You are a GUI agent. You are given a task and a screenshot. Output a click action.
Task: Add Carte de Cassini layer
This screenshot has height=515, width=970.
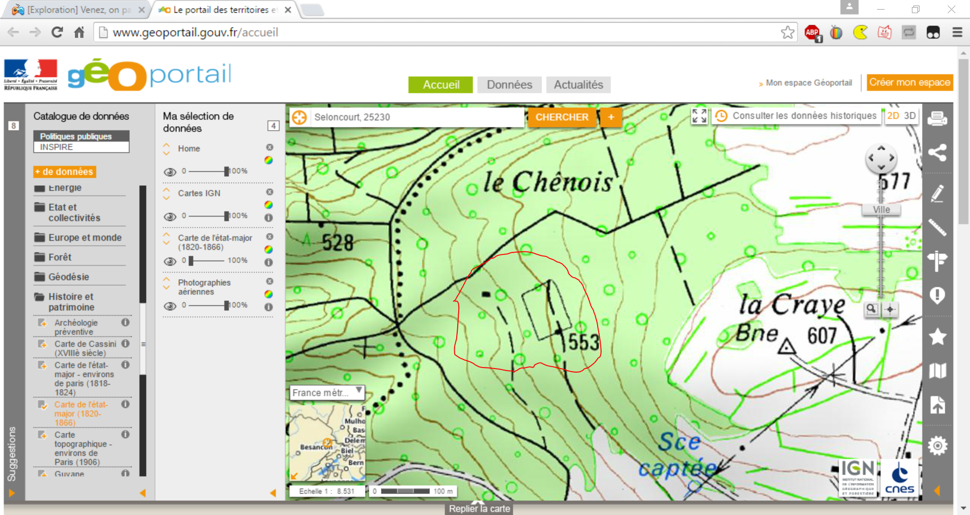pyautogui.click(x=42, y=344)
